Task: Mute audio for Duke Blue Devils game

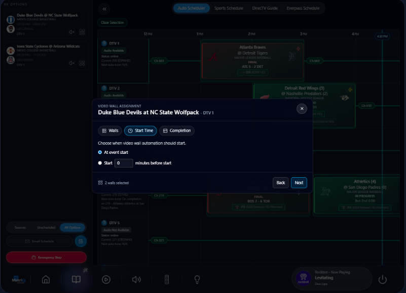Action: (x=71, y=32)
